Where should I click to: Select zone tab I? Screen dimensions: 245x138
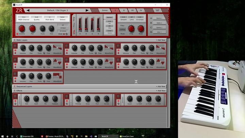tap(115, 10)
